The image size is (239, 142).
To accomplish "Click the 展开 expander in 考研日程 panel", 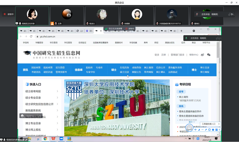I will tap(191, 122).
